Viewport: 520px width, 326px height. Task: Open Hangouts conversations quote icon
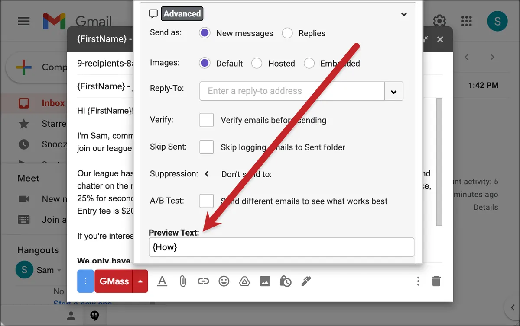coord(94,316)
